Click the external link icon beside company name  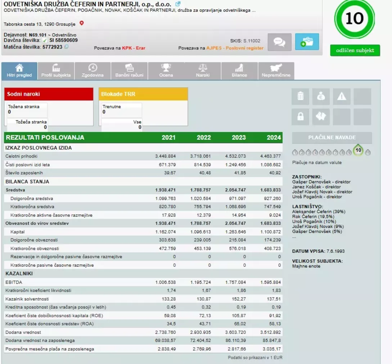pos(178,4)
